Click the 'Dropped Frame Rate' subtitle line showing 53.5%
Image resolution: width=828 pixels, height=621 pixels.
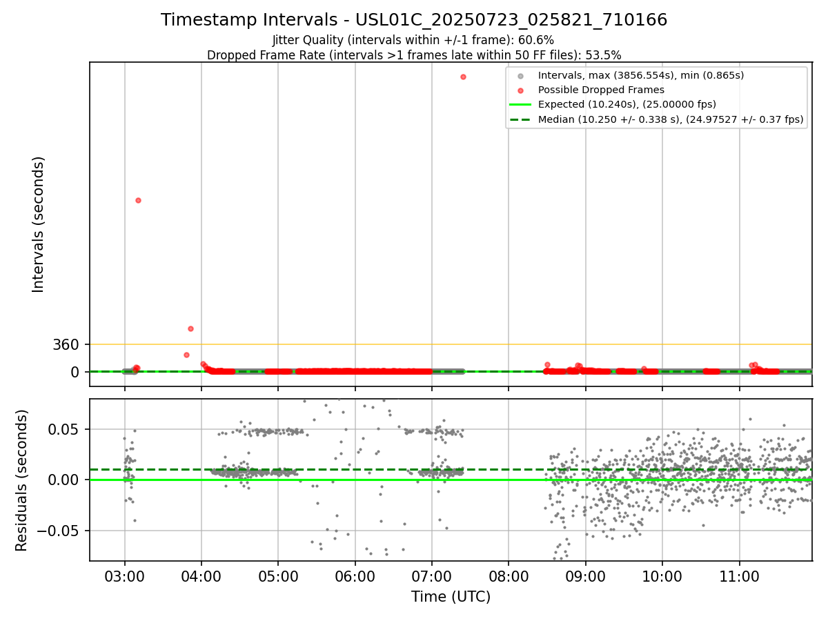[x=414, y=55]
